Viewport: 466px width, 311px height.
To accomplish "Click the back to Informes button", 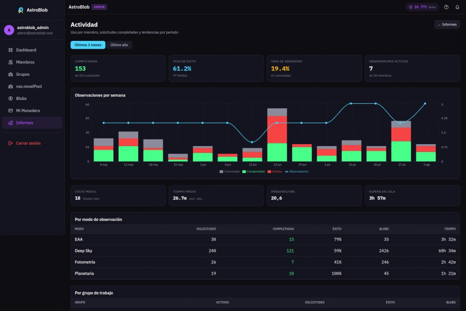I will coord(447,25).
